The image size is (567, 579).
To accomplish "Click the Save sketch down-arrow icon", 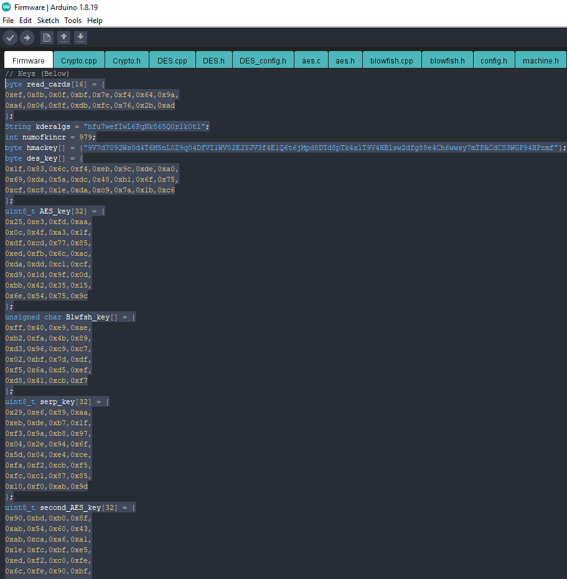I will pos(80,37).
